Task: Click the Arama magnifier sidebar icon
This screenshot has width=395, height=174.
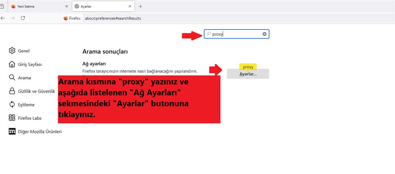Action: click(12, 78)
